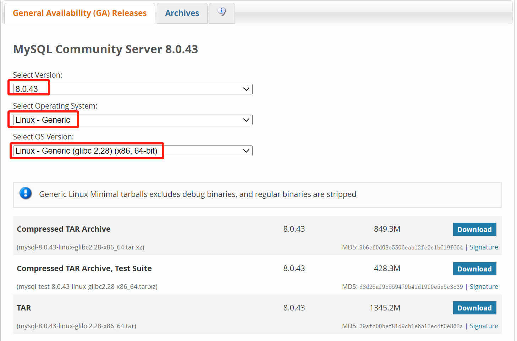This screenshot has height=341, width=517.
Task: Download the TAR package
Action: click(474, 308)
